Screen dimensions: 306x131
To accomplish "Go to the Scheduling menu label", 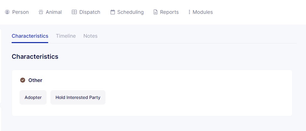I will 130,12.
